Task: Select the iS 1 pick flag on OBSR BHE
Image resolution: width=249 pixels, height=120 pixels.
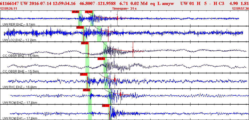Action: pos(101,59)
